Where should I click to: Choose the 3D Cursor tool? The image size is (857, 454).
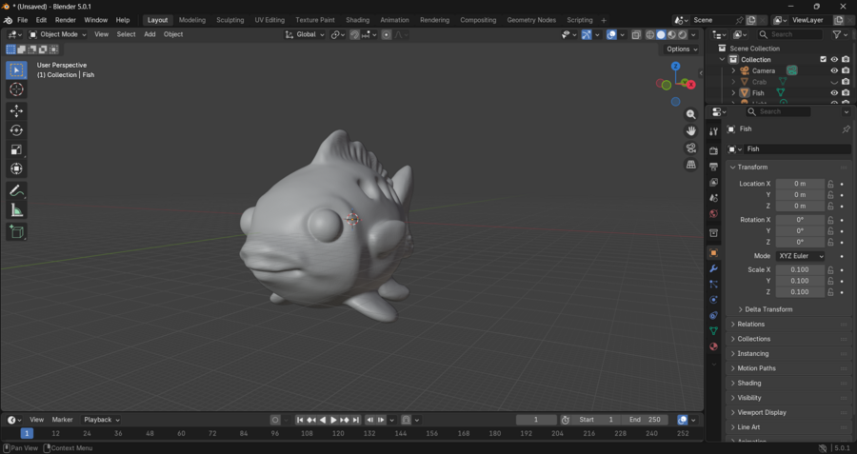16,89
